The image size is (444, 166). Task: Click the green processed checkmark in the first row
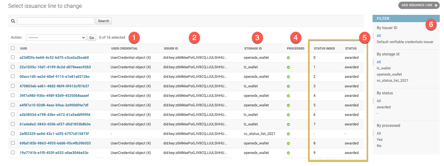point(288,58)
